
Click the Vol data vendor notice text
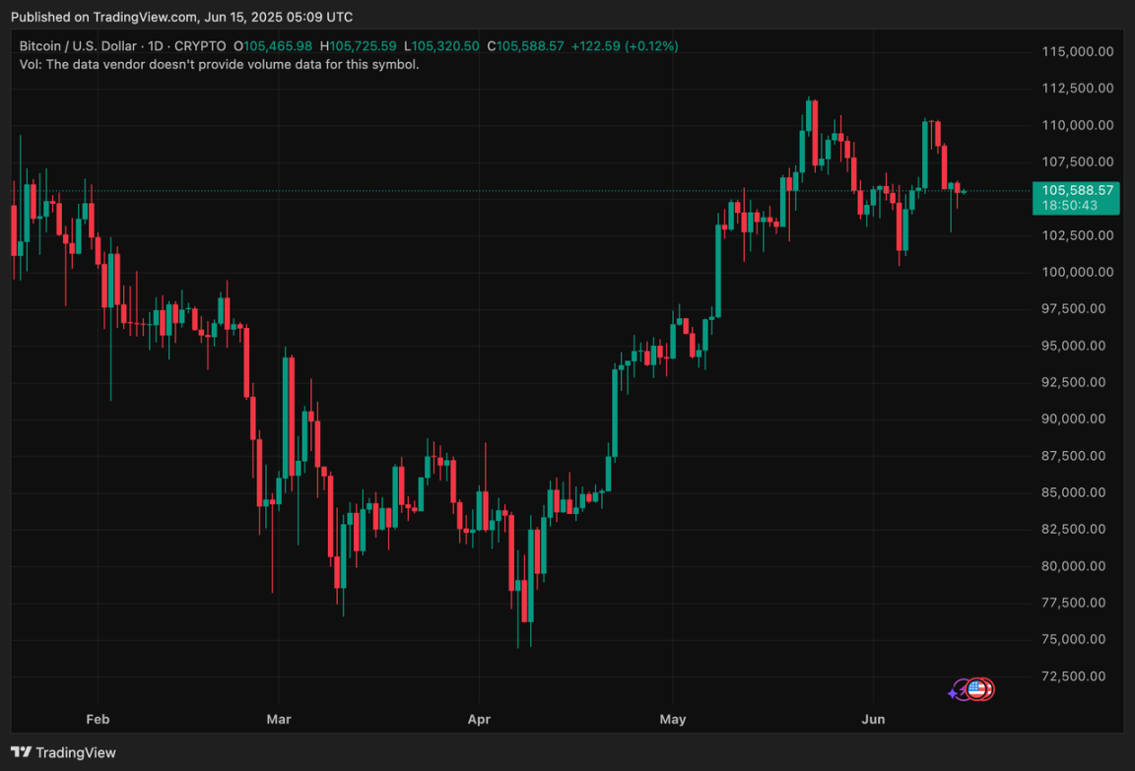coord(220,65)
